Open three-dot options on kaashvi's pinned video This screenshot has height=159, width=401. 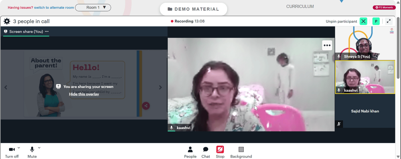pos(327,46)
